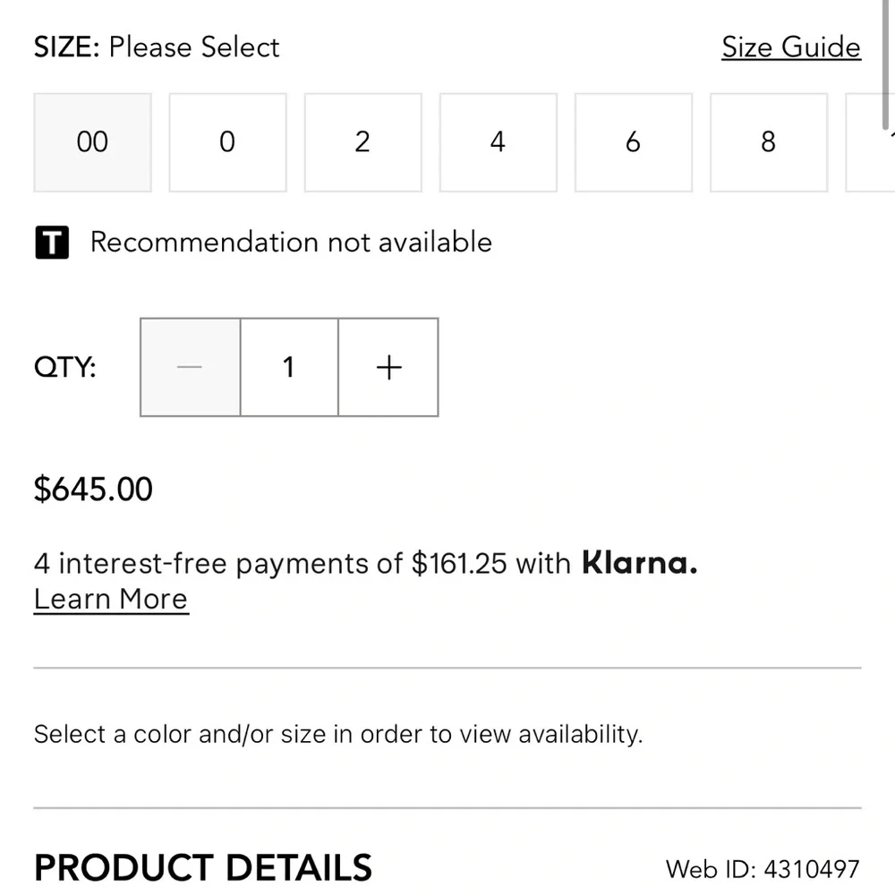Click the Product Details heading
The width and height of the screenshot is (895, 895).
202,867
